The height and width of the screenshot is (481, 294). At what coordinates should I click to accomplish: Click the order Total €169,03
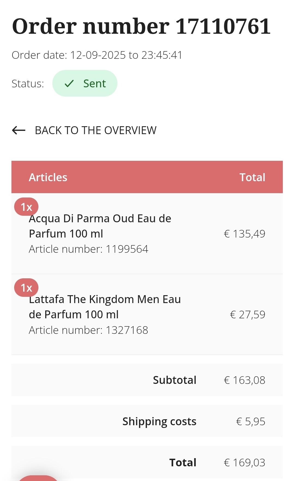244,462
